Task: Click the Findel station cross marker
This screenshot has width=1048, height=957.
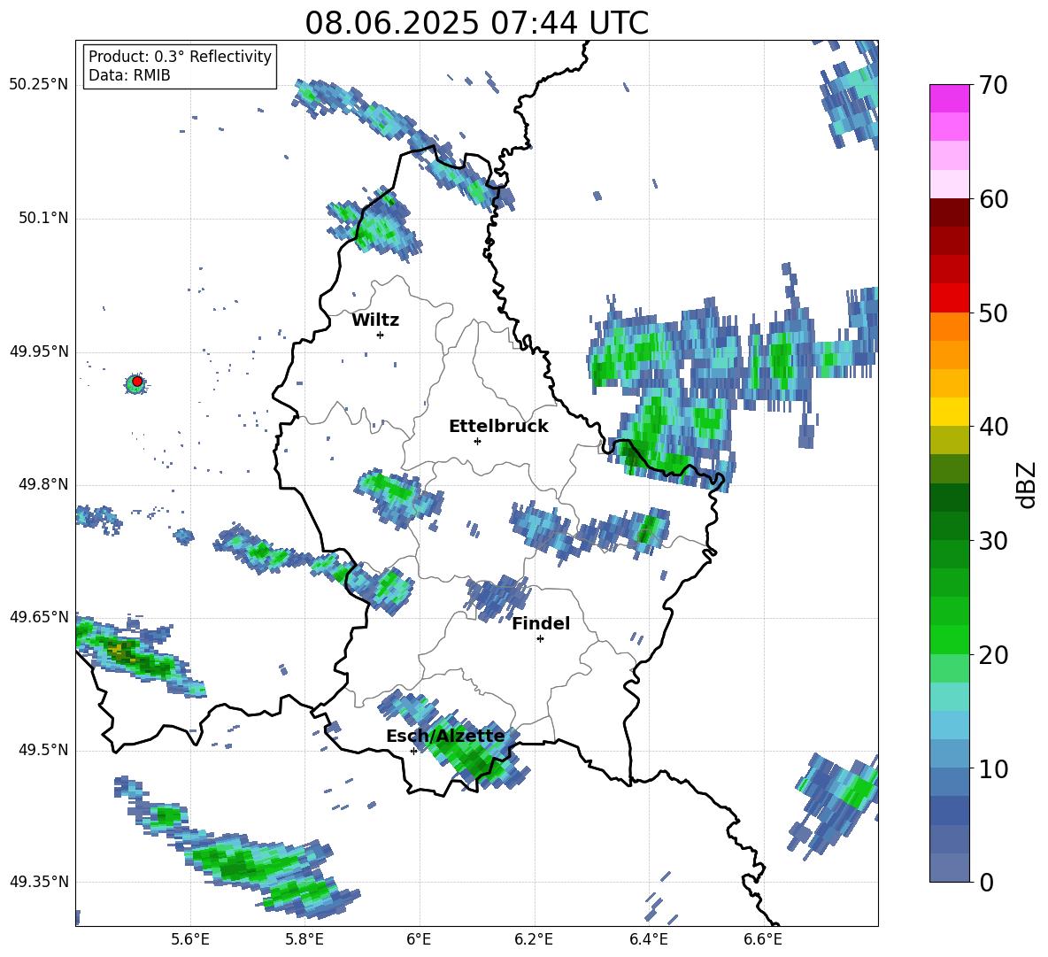Action: (x=540, y=639)
